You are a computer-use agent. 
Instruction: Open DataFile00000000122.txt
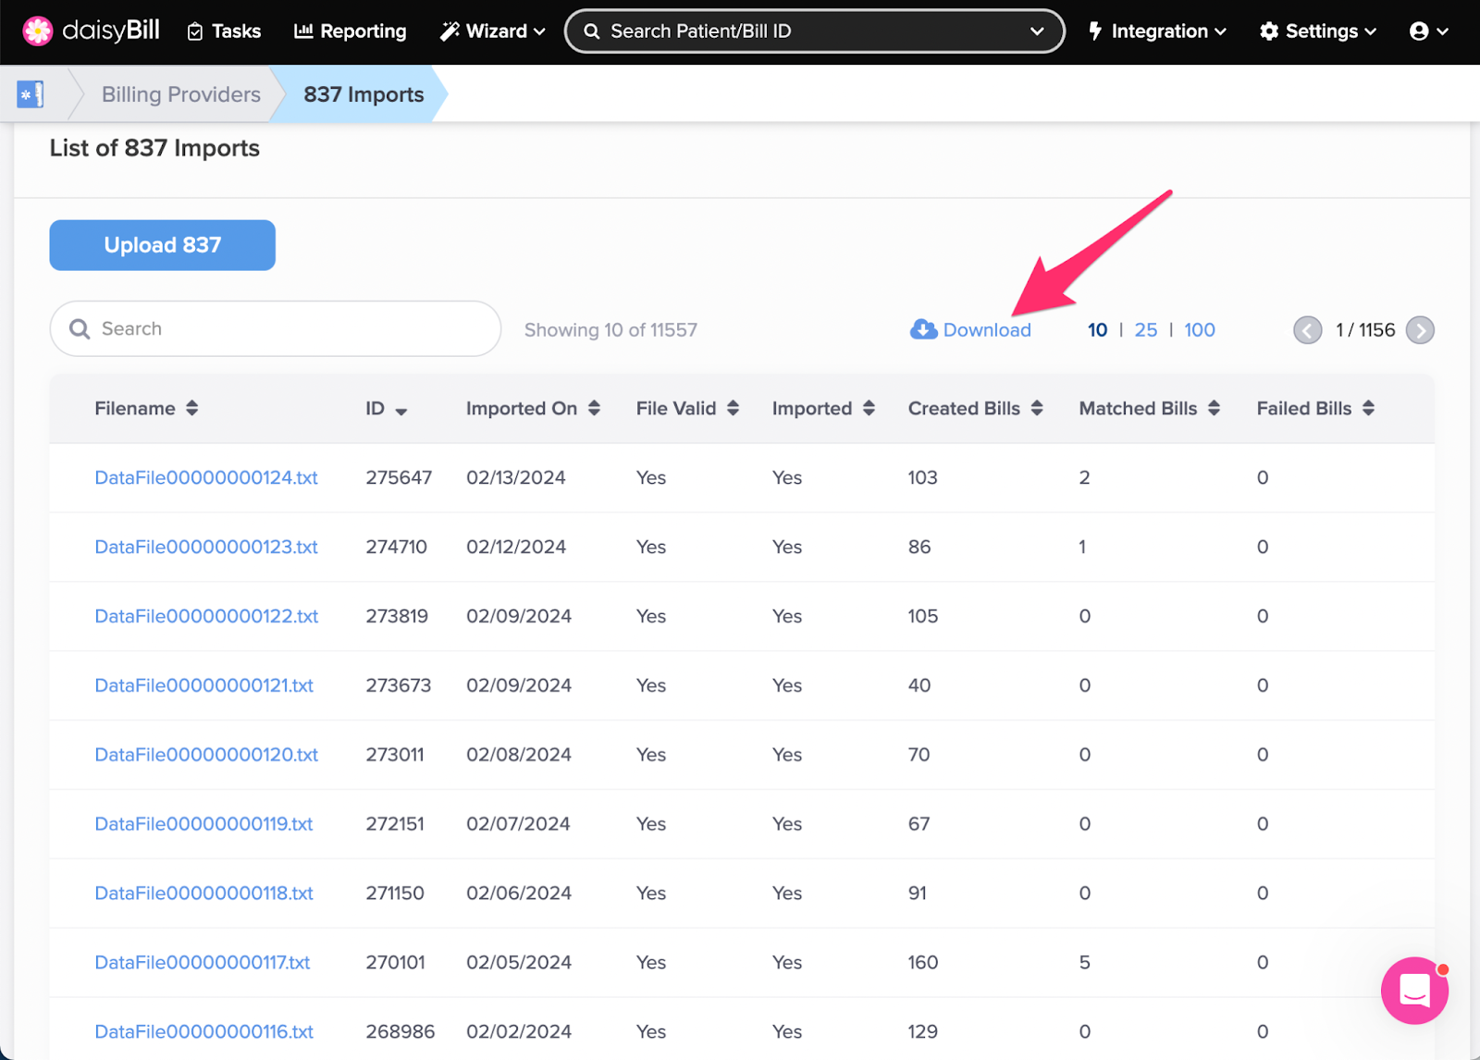[206, 616]
